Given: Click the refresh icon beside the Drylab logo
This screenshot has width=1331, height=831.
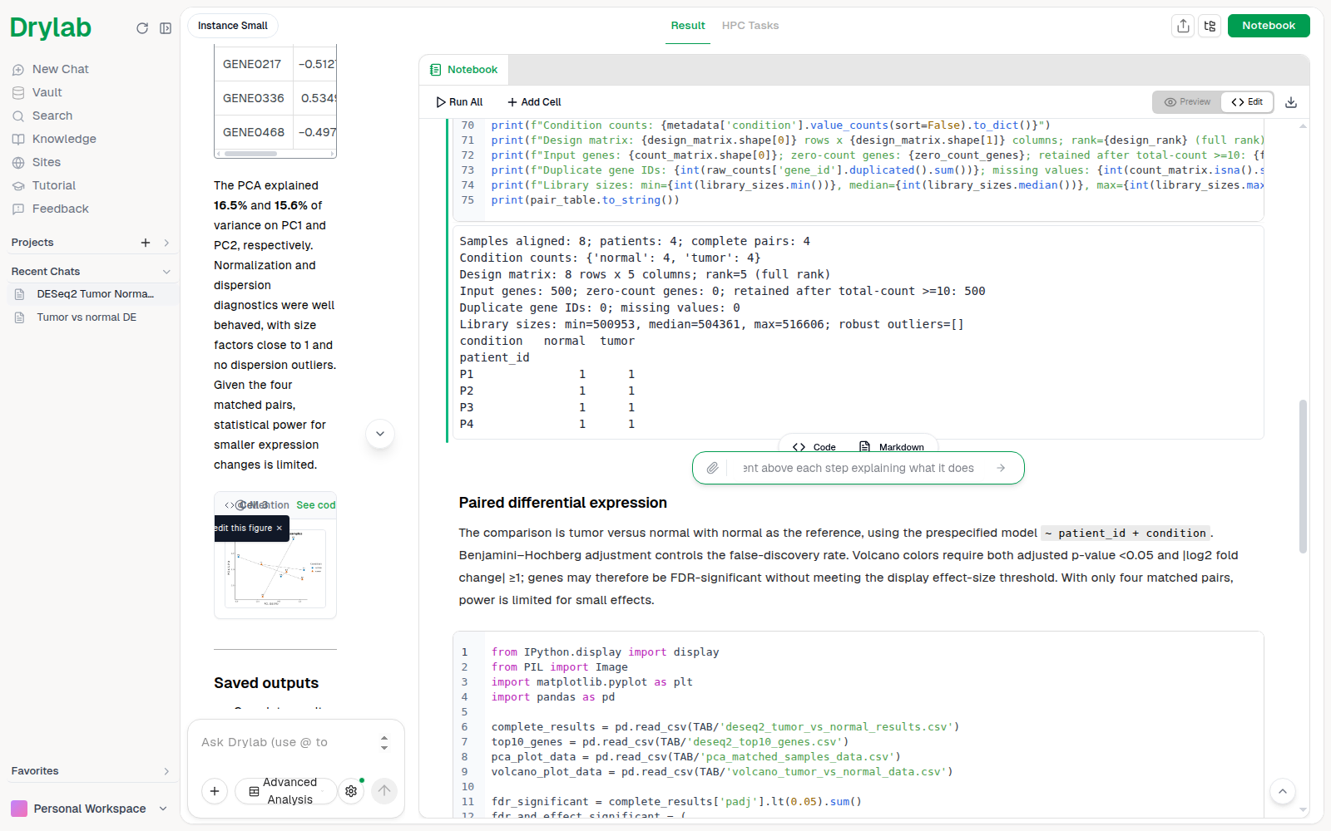Looking at the screenshot, I should 142,28.
